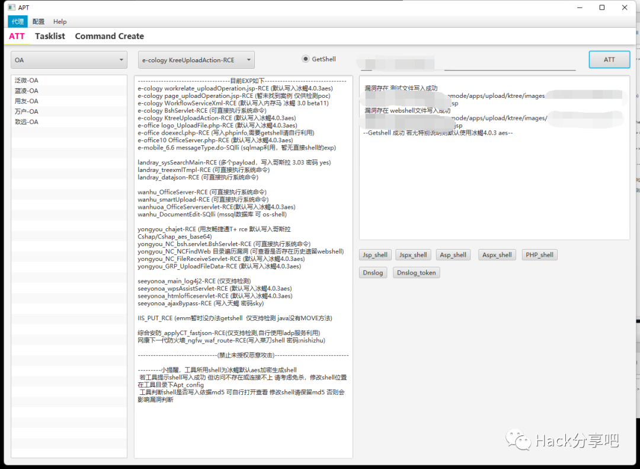Click the Asp_shell button
Screen dimensions: 640x469
point(453,254)
